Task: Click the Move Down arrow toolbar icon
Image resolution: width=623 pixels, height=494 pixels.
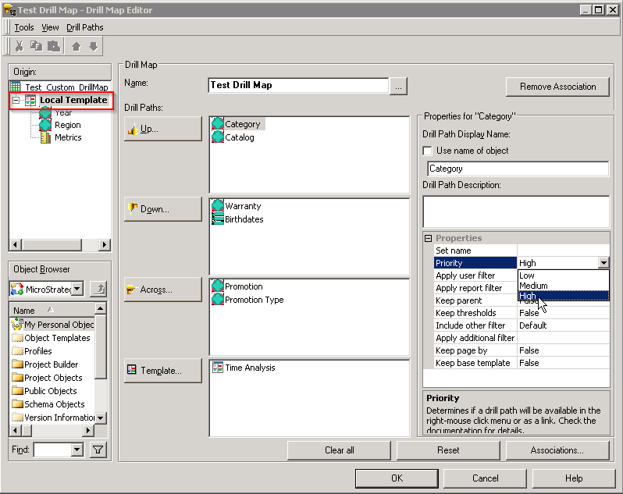Action: click(x=94, y=47)
